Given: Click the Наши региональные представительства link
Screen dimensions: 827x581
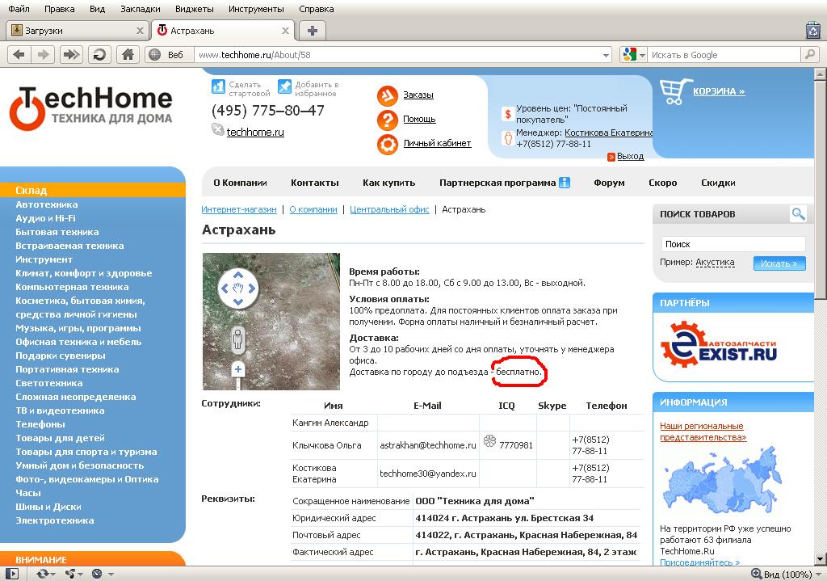Looking at the screenshot, I should [x=703, y=432].
